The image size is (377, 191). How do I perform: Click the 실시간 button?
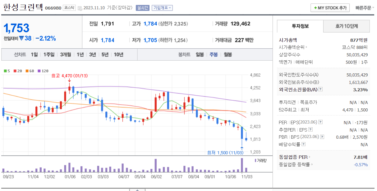click(x=142, y=8)
